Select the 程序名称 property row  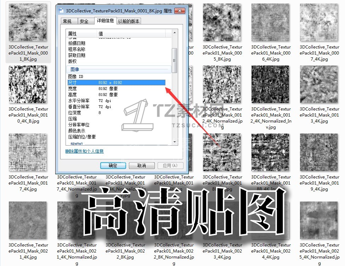point(116,49)
